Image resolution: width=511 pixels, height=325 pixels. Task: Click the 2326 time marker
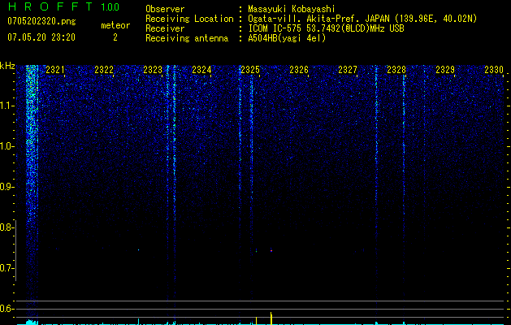(x=299, y=70)
